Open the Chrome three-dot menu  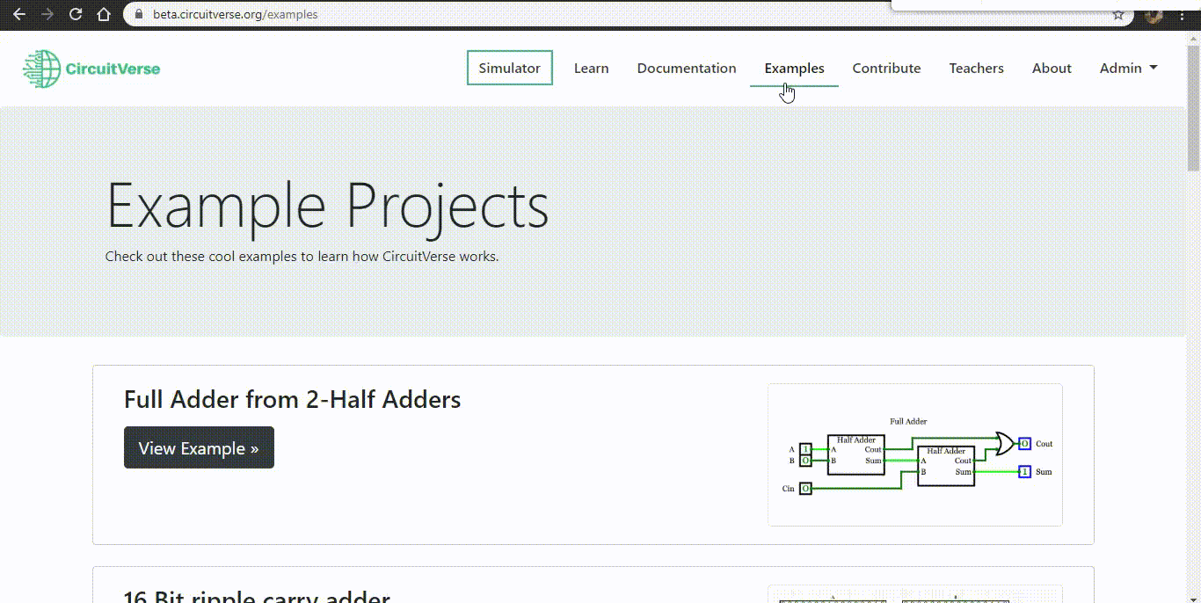tap(1182, 14)
